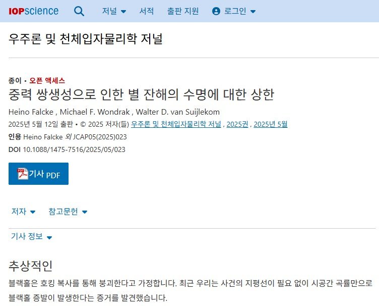Screen dimensions: 379x306
Task: Open the 로그인 dropdown
Action: 234,11
